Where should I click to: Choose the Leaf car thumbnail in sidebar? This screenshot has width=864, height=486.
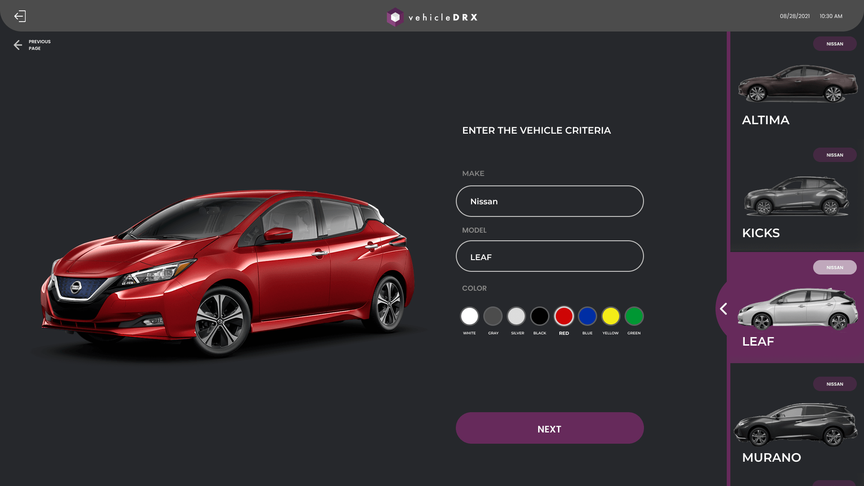pos(798,309)
